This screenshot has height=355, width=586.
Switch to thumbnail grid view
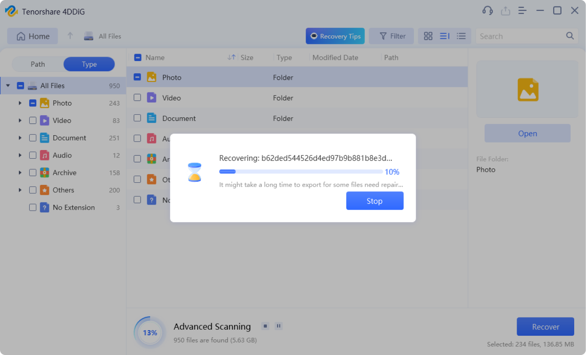click(428, 36)
